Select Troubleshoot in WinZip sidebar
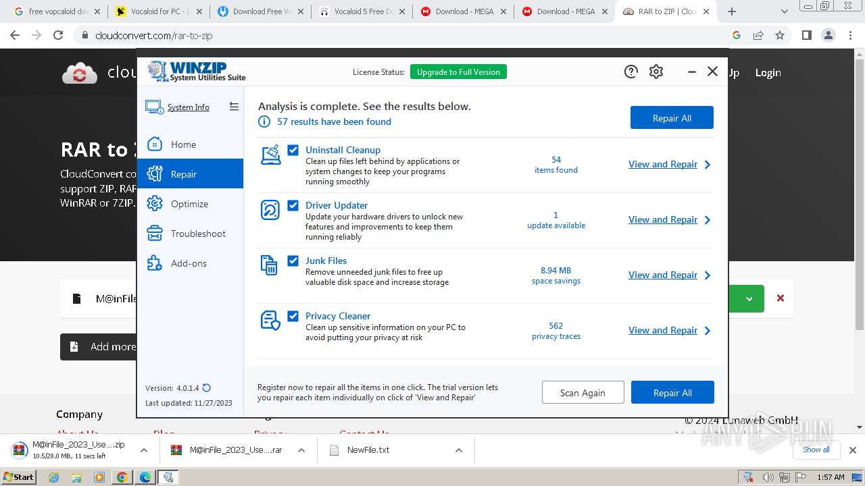The width and height of the screenshot is (865, 486). click(x=190, y=234)
